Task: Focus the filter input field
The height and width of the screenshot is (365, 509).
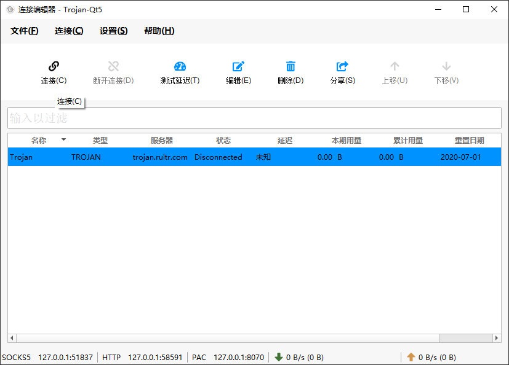Action: tap(255, 118)
